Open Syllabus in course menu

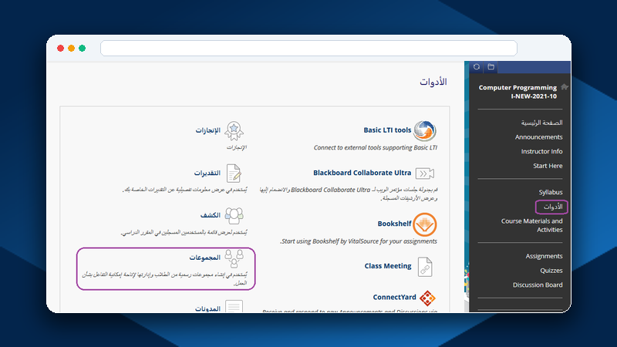[551, 192]
